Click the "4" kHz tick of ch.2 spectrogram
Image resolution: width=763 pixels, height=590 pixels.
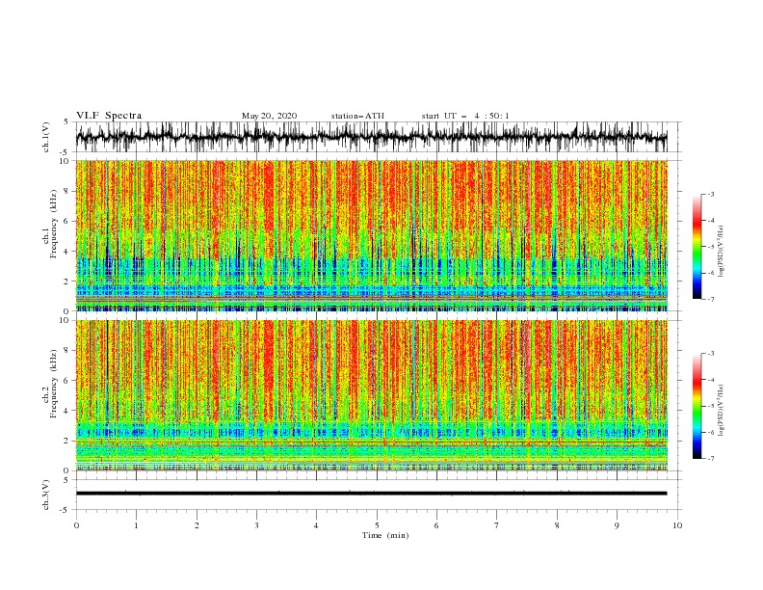67,411
